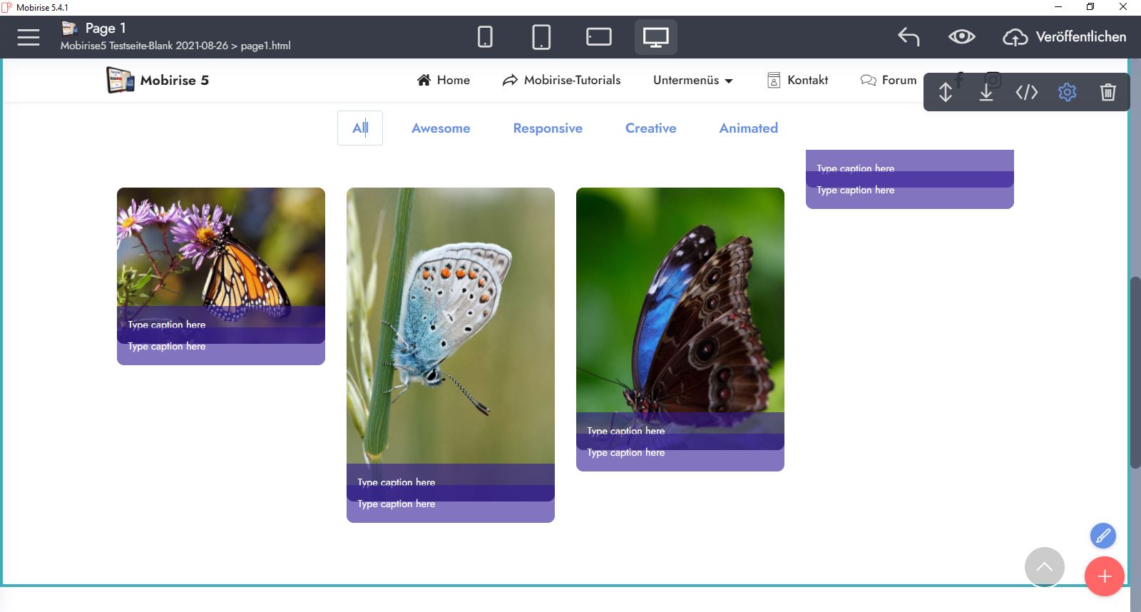This screenshot has height=612, width=1141.
Task: Switch to tablet portrait preview
Action: (x=541, y=37)
